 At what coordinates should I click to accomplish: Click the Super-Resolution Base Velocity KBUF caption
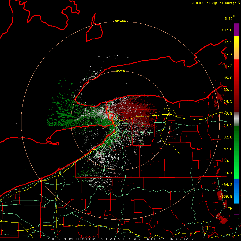pos(122,239)
